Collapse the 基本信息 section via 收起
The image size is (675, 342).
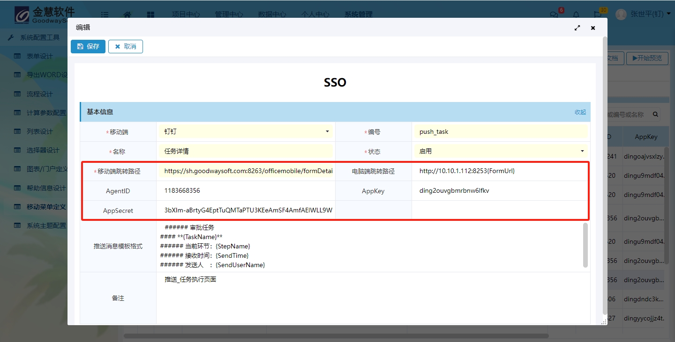[580, 112]
